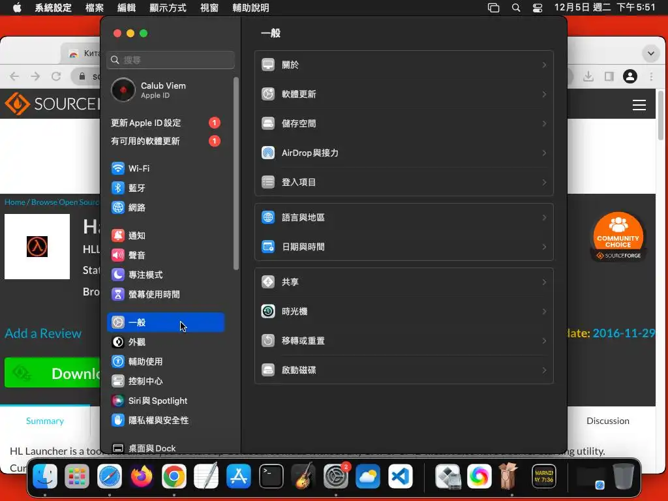668x501 pixels.
Task: Click the Community Choice badge in browser
Action: coord(618,236)
